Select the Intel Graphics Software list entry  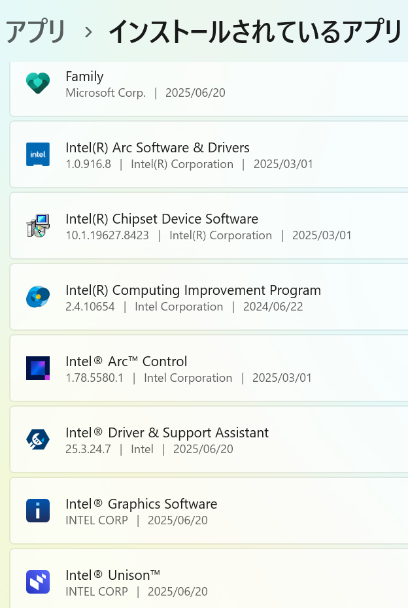point(209,511)
